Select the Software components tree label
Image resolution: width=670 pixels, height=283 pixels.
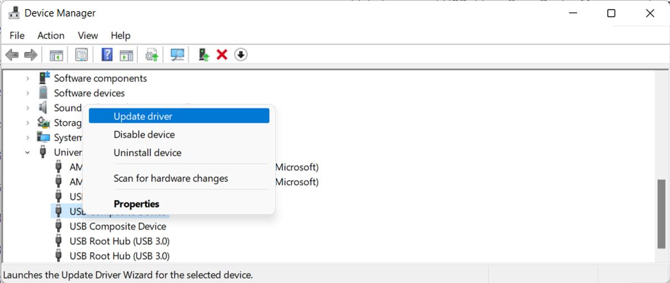click(x=100, y=78)
